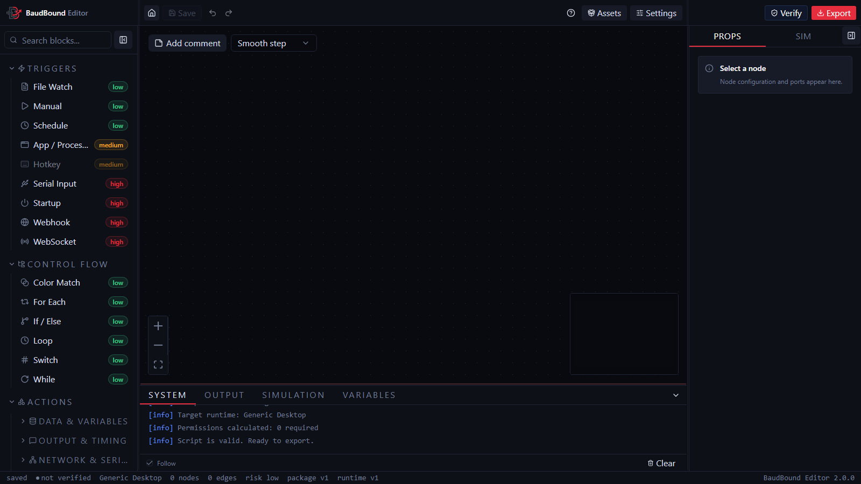This screenshot has height=484, width=861.
Task: Select the Schedule trigger block
Action: pyautogui.click(x=74, y=125)
